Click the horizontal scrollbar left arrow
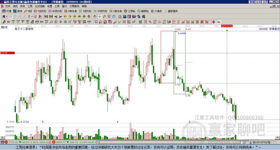280x150 pixels. pos(98,142)
